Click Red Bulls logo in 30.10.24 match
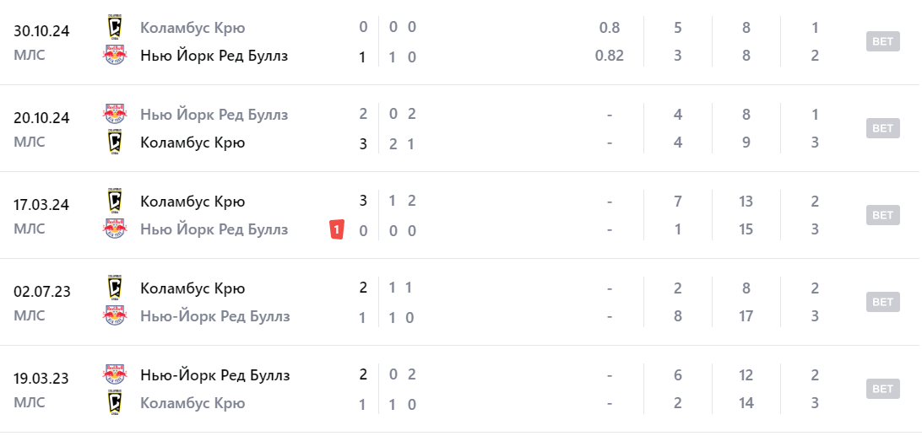This screenshot has height=436, width=922. pos(114,56)
